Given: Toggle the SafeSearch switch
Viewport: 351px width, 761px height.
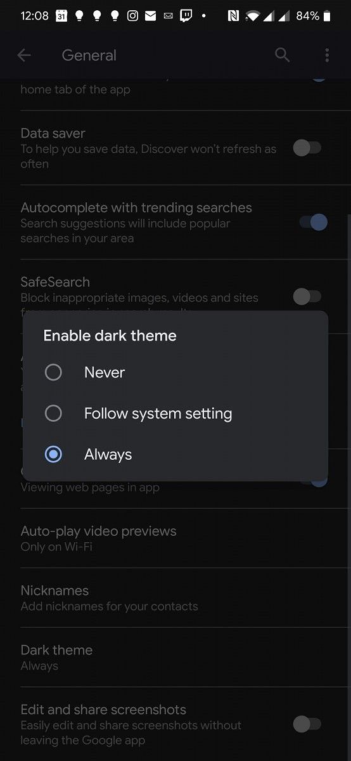Looking at the screenshot, I should [x=307, y=296].
